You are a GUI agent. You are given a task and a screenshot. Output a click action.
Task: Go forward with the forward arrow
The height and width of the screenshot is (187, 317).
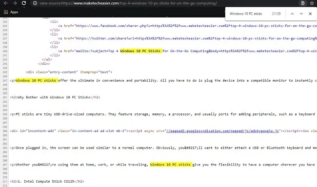click(x=15, y=3)
